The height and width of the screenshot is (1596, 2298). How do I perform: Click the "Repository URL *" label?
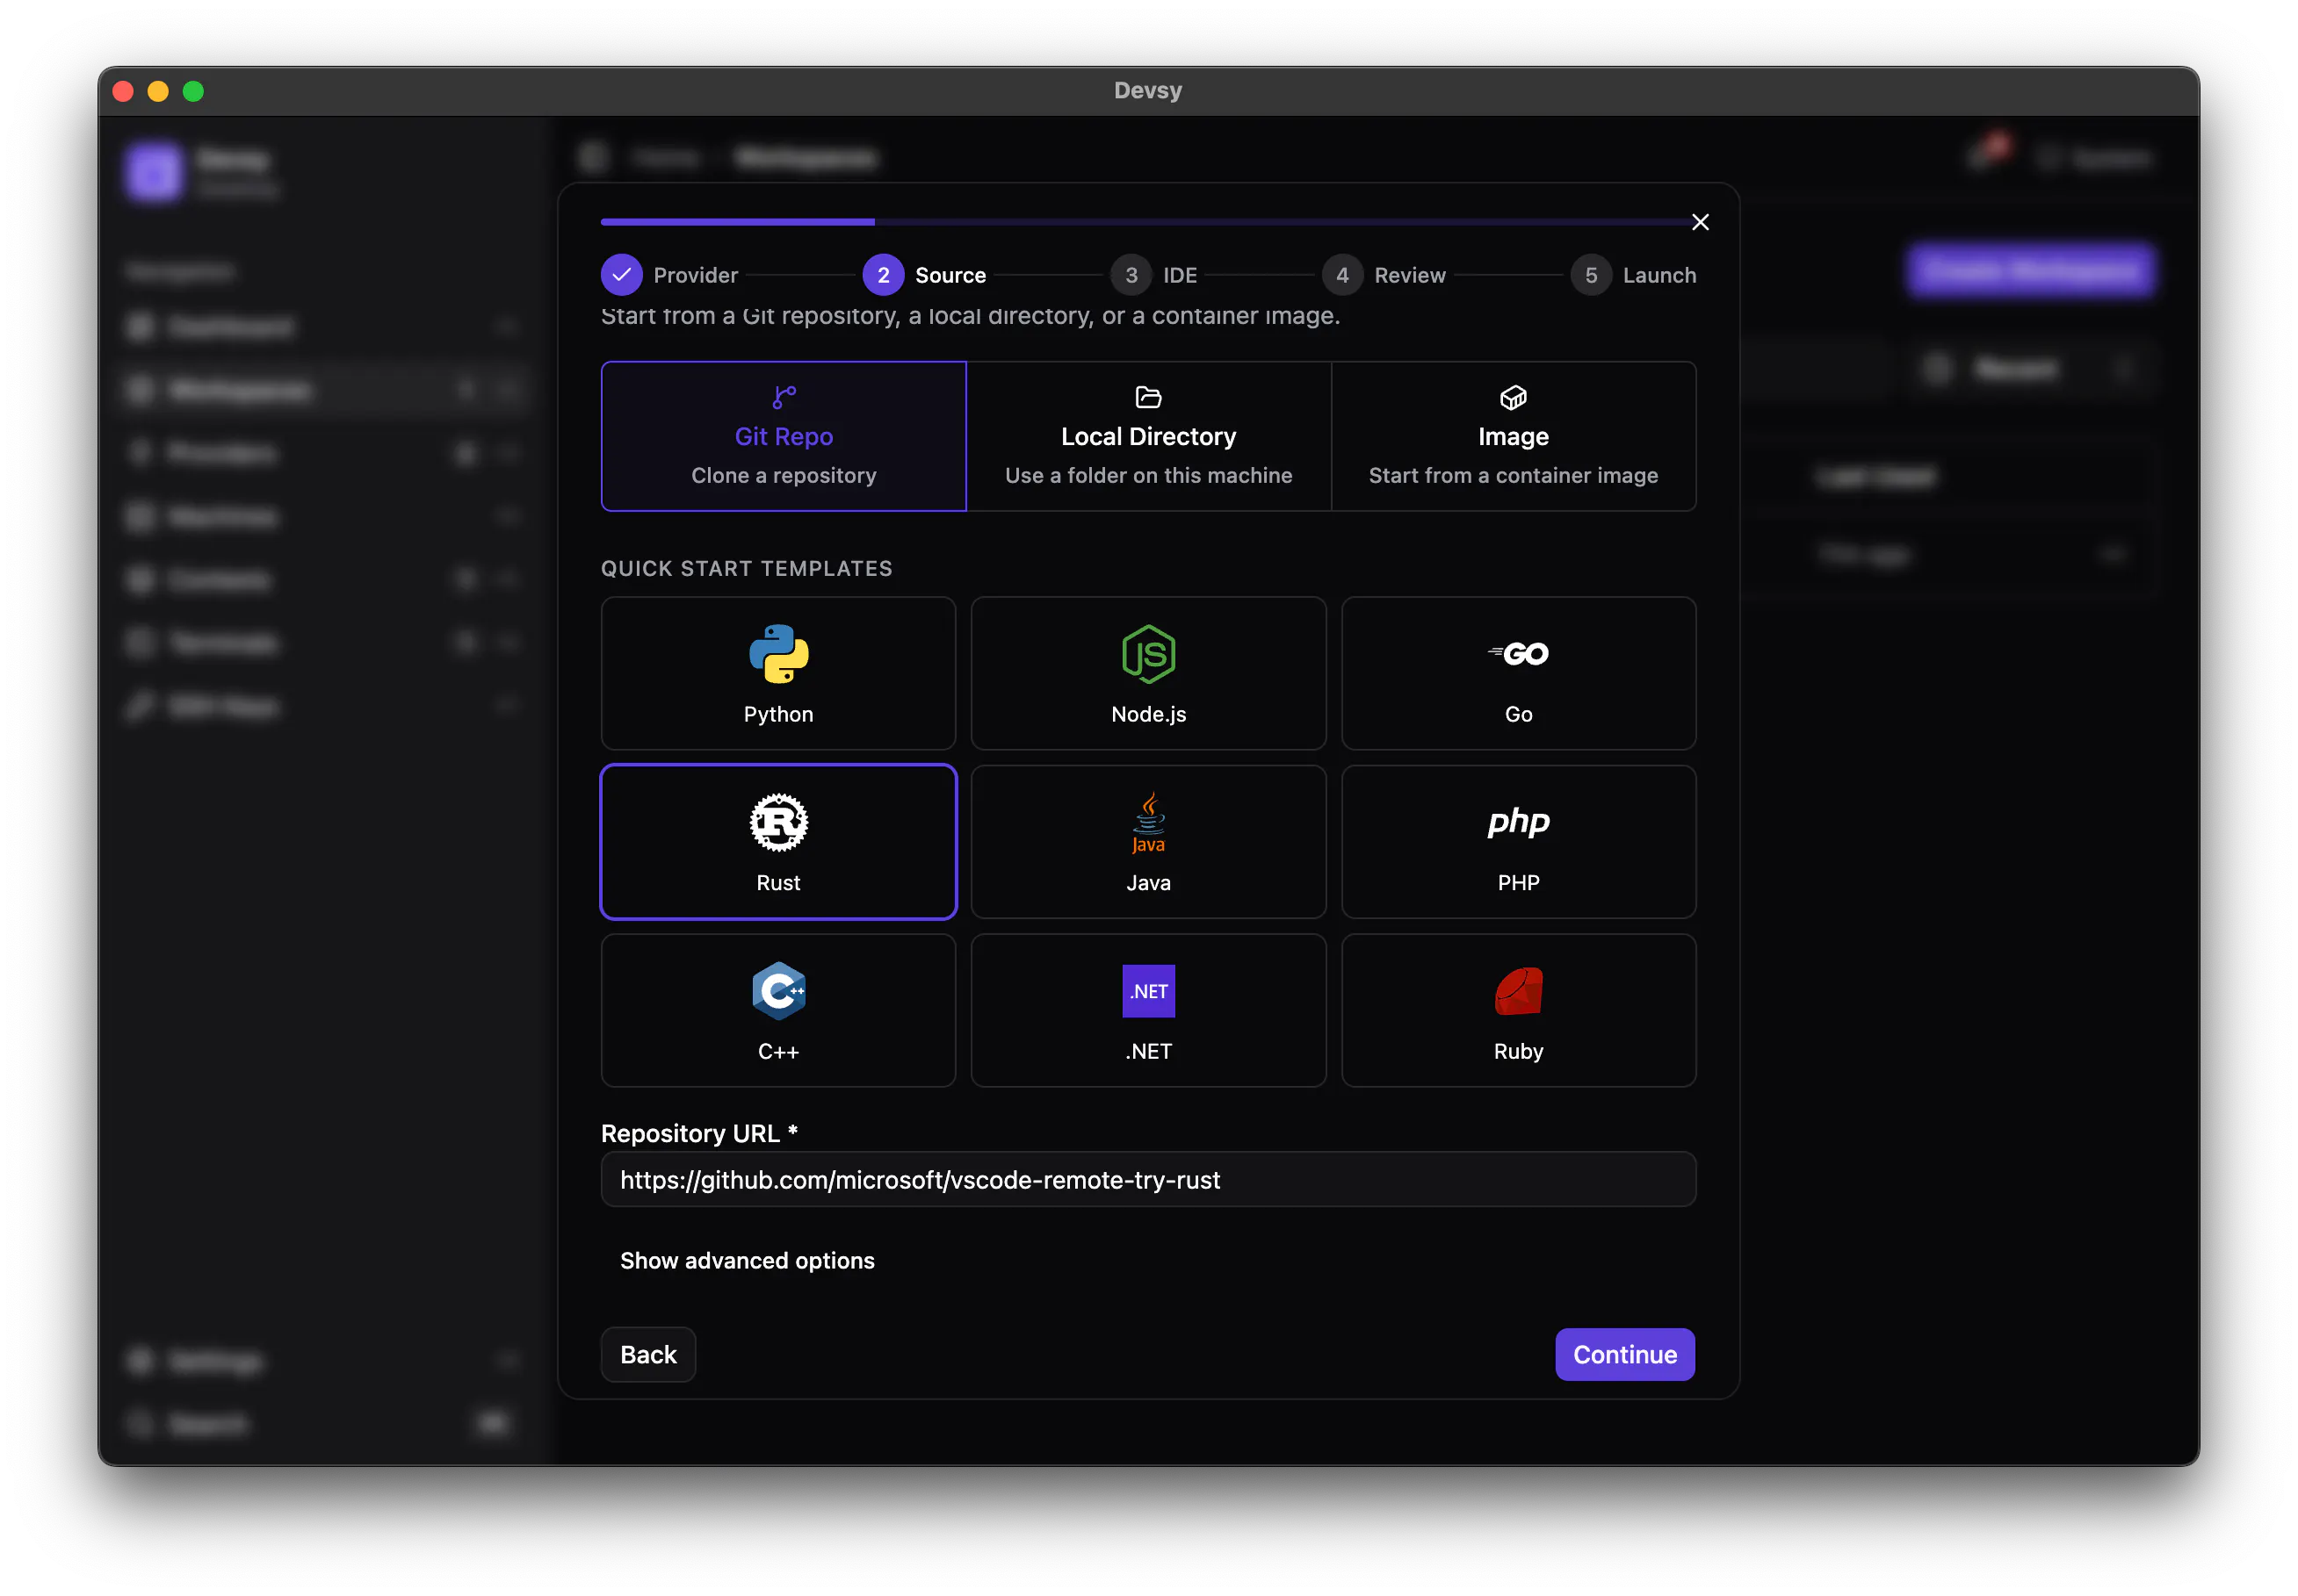pos(699,1133)
